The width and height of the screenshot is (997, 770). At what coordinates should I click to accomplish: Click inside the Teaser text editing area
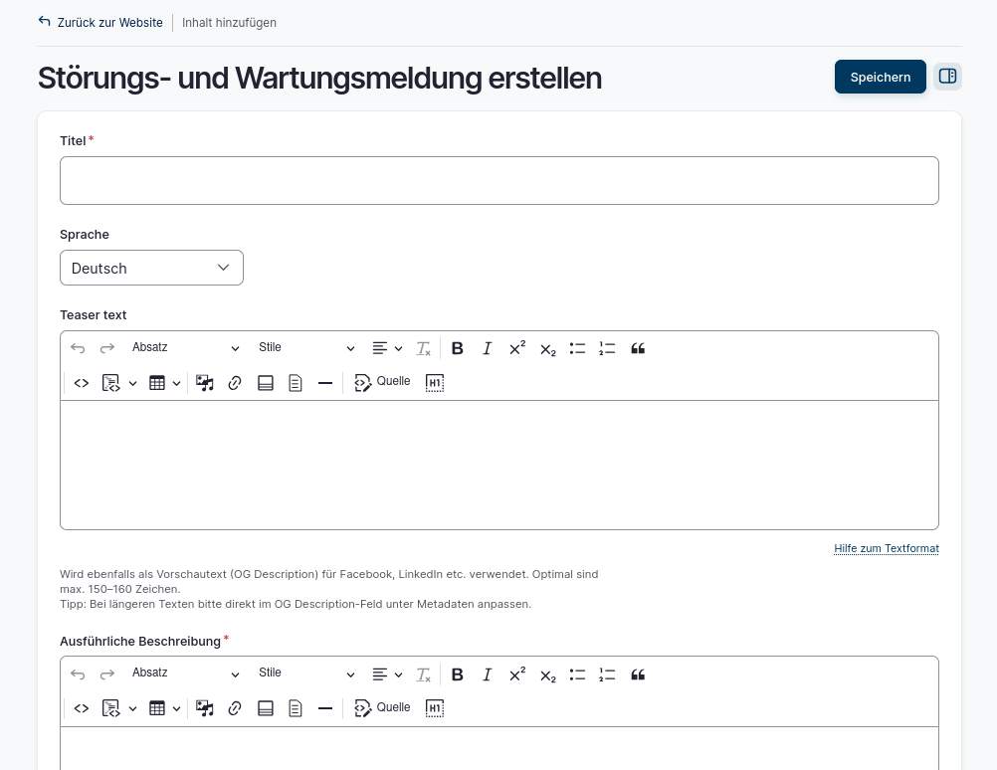click(x=499, y=465)
